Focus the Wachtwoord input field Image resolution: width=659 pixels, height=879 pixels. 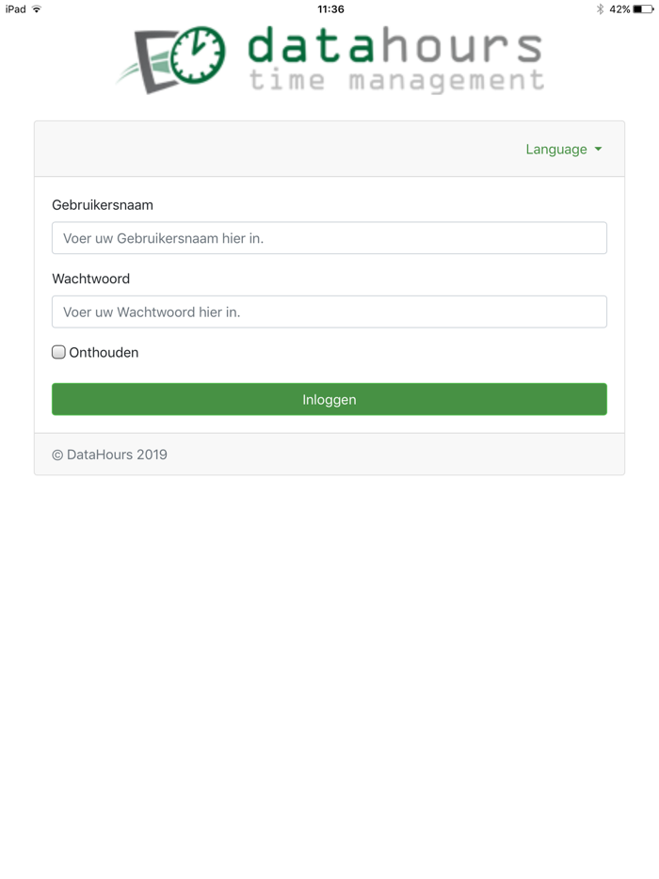(329, 312)
